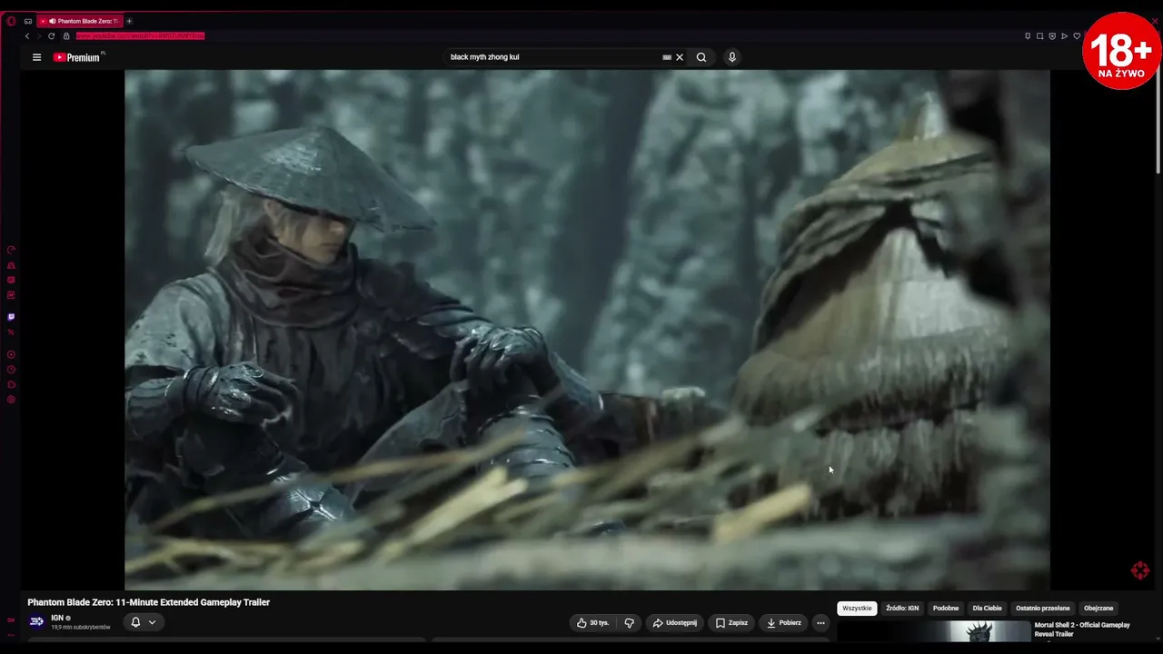Select the Obejrzane filter chip
The width and height of the screenshot is (1163, 654).
point(1098,609)
